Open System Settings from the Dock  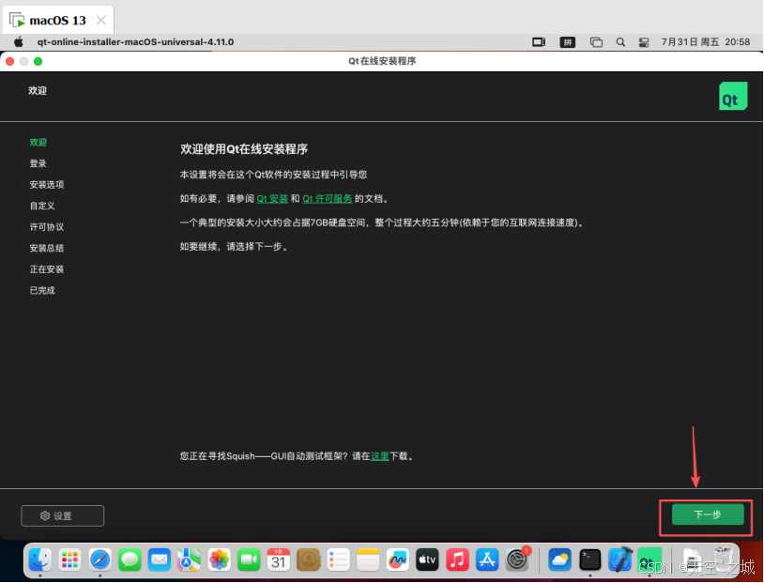point(517,560)
